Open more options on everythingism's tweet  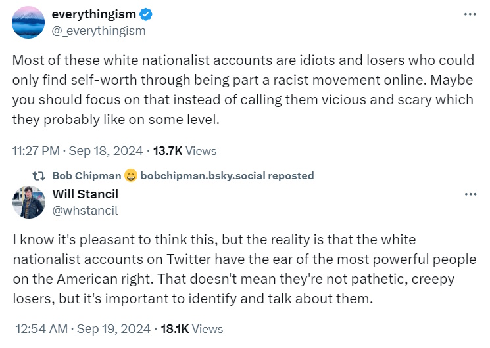(x=470, y=14)
